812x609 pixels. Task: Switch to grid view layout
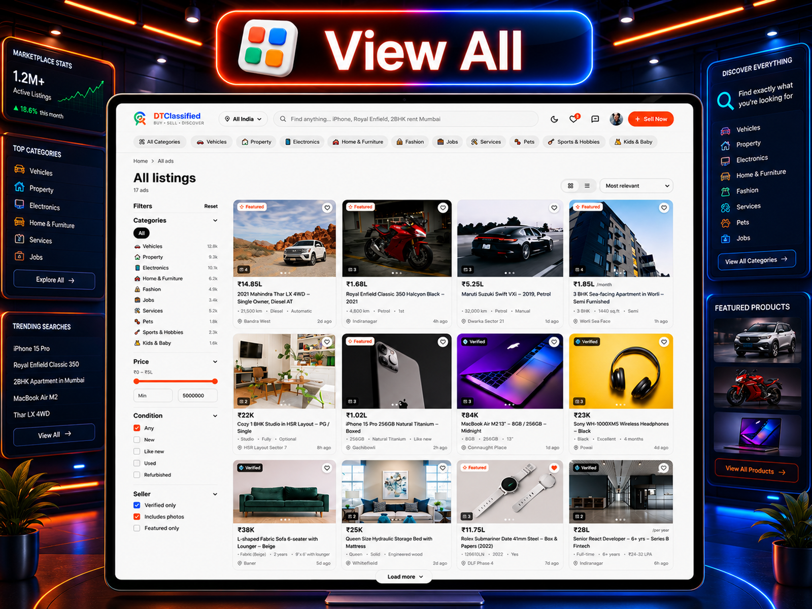pos(570,186)
